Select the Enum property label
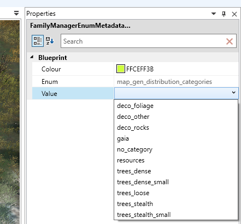 pos(50,82)
